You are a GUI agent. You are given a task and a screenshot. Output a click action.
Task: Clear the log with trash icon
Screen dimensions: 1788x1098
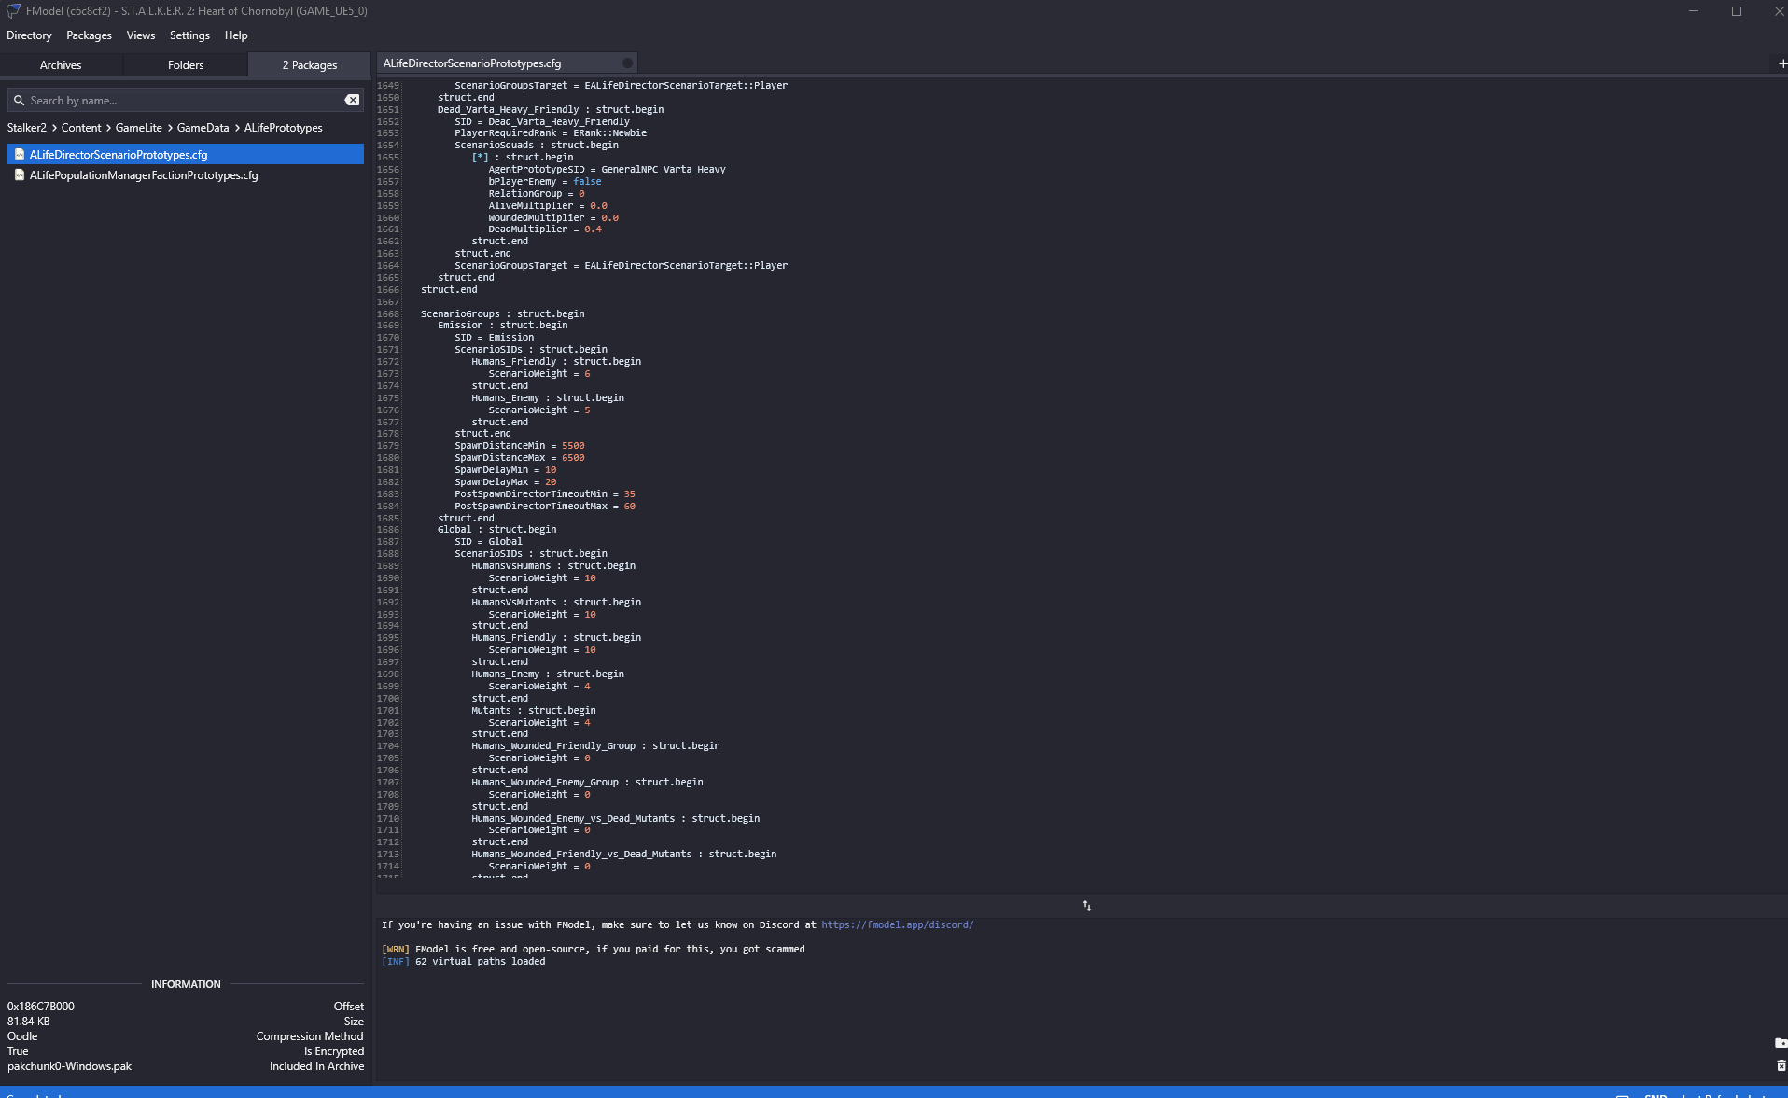click(x=1780, y=1065)
